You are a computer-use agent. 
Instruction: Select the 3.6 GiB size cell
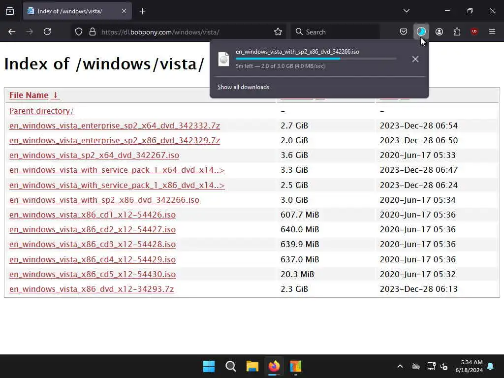294,155
